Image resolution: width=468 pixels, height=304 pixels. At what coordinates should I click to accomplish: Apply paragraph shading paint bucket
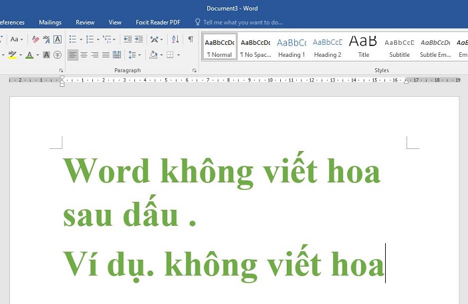pos(153,55)
